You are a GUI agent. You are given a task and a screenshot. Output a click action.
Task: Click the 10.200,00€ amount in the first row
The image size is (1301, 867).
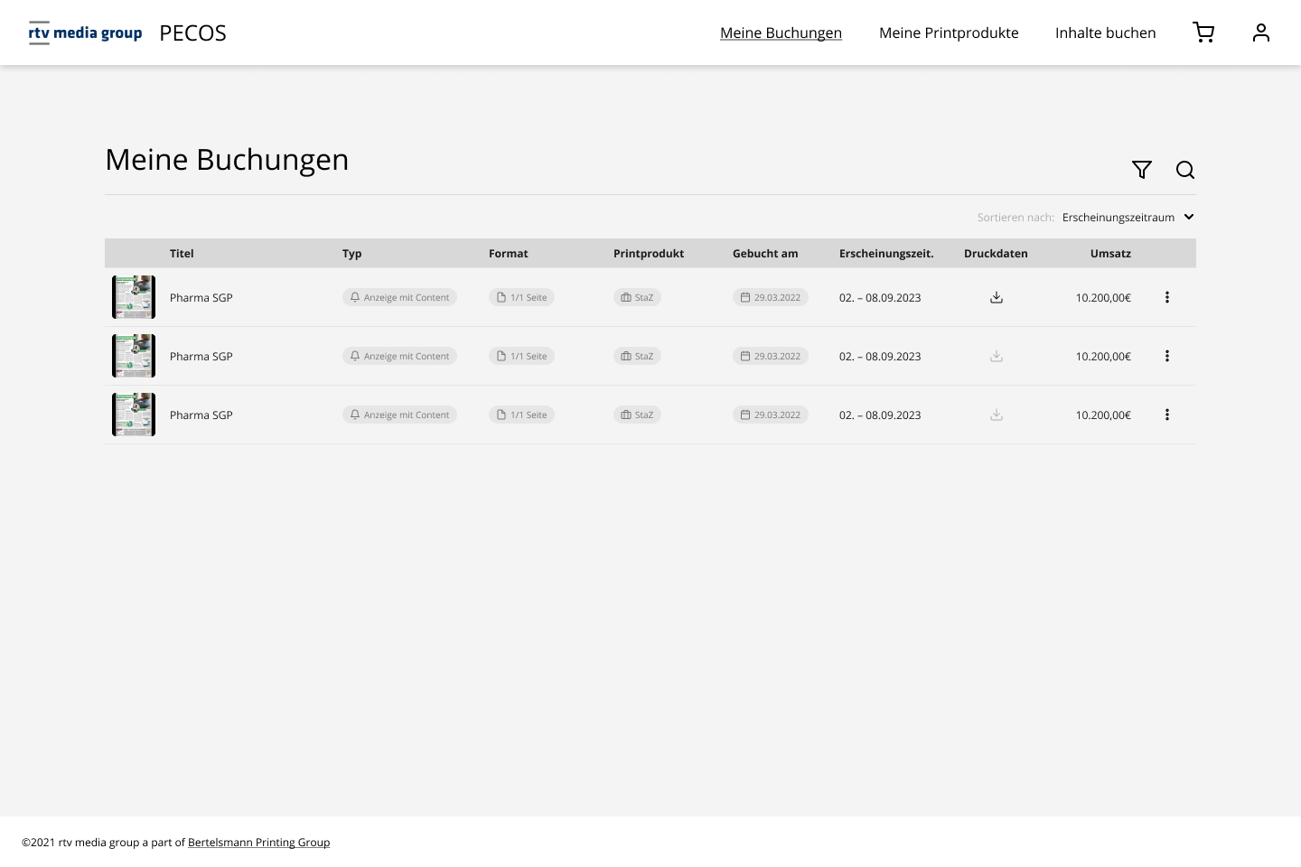click(1103, 298)
